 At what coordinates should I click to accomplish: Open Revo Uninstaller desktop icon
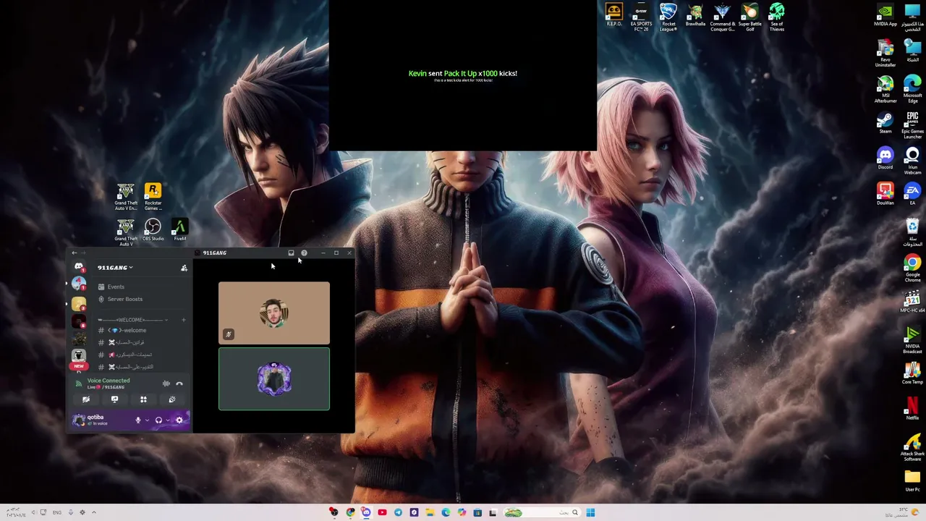tap(885, 52)
